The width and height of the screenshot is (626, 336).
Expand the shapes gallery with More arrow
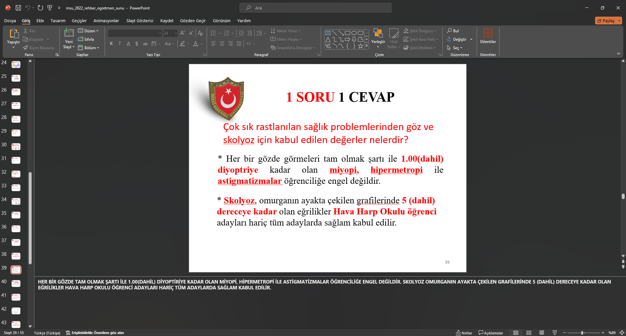tap(366, 46)
